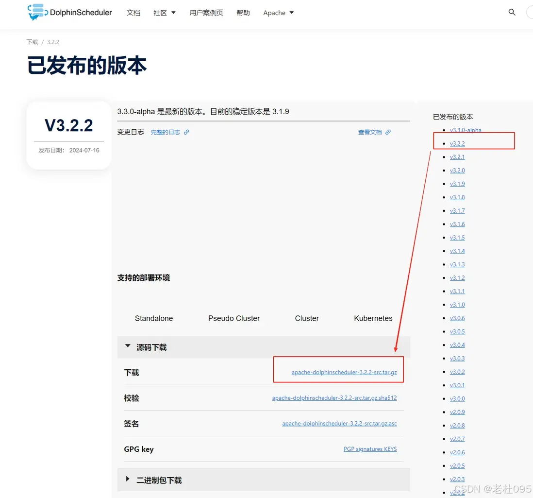533x498 pixels.
Task: Open the src.tar.gz.sha512 checksum link
Action: tap(334, 397)
